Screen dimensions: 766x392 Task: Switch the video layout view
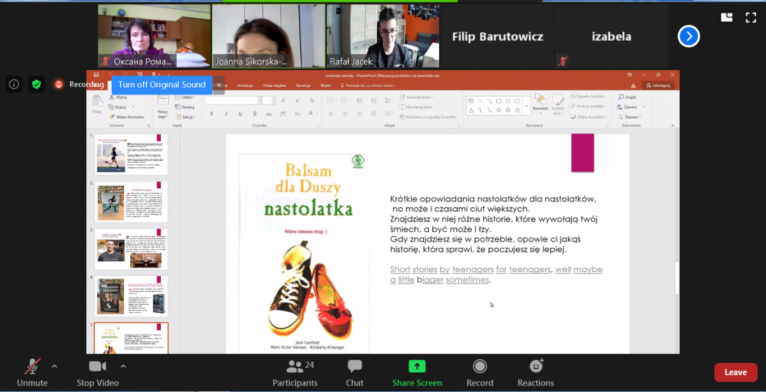click(x=726, y=18)
